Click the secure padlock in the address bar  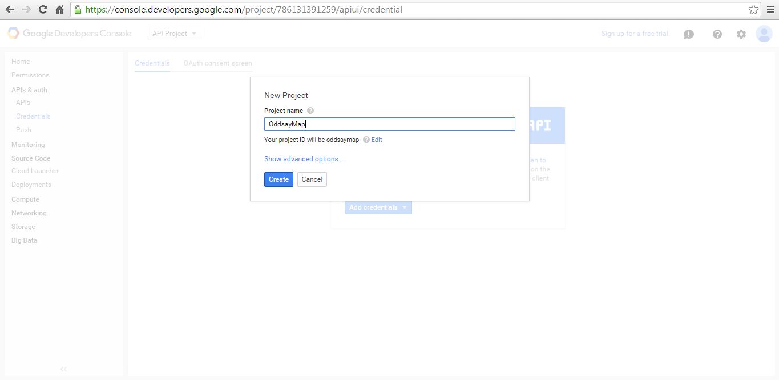(76, 9)
